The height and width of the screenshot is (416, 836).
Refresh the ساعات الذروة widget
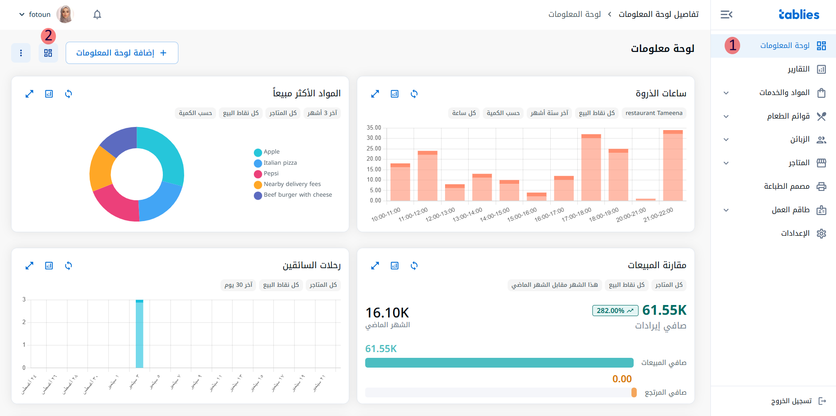click(414, 94)
